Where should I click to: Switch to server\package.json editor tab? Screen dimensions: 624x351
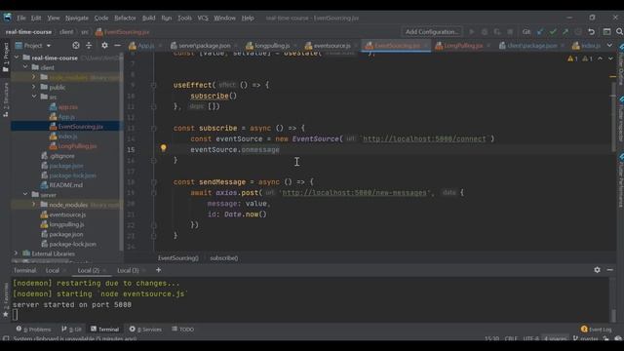(203, 46)
